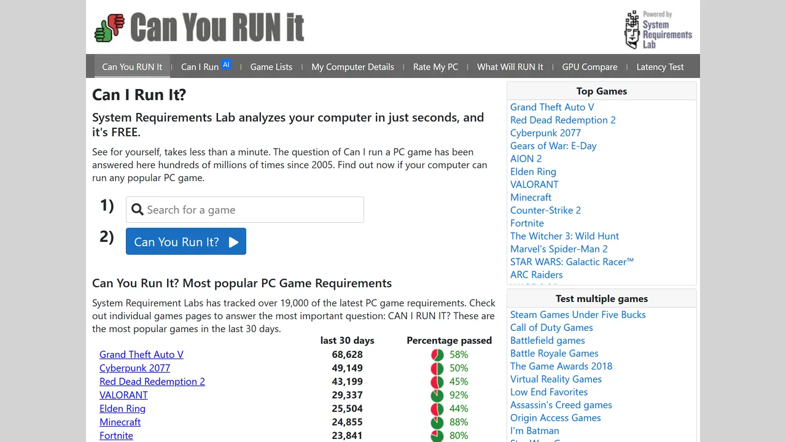Open STAR WARS: Galactic Racer link
Viewport: 786px width, 442px height.
click(572, 262)
